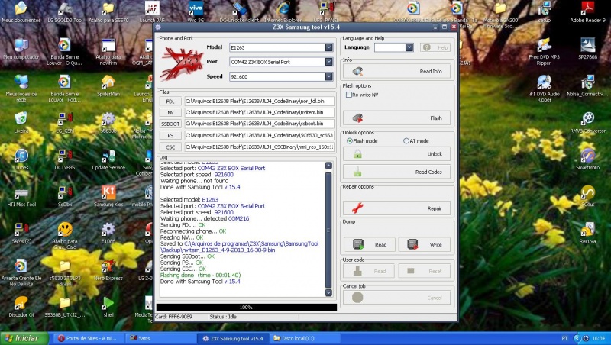
Task: Click the Repair button
Action: pos(397,208)
